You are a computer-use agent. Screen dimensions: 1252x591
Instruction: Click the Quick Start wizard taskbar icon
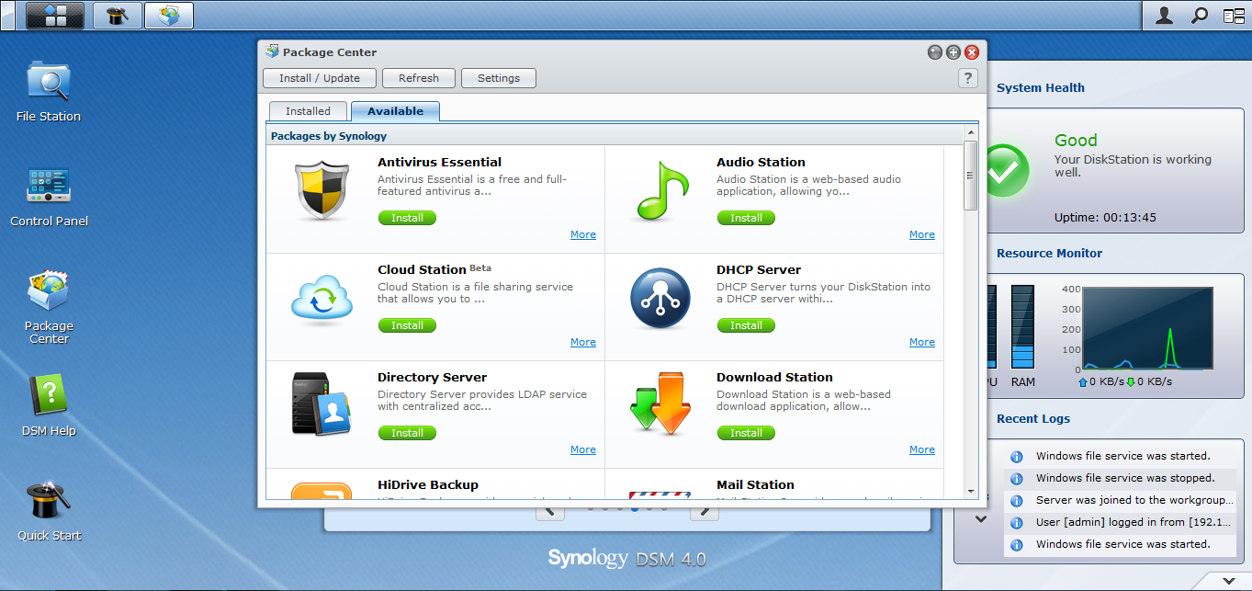[x=118, y=16]
